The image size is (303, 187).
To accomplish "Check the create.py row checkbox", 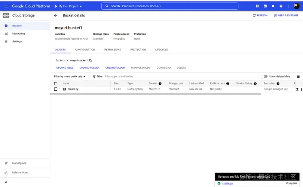I will 56,89.
